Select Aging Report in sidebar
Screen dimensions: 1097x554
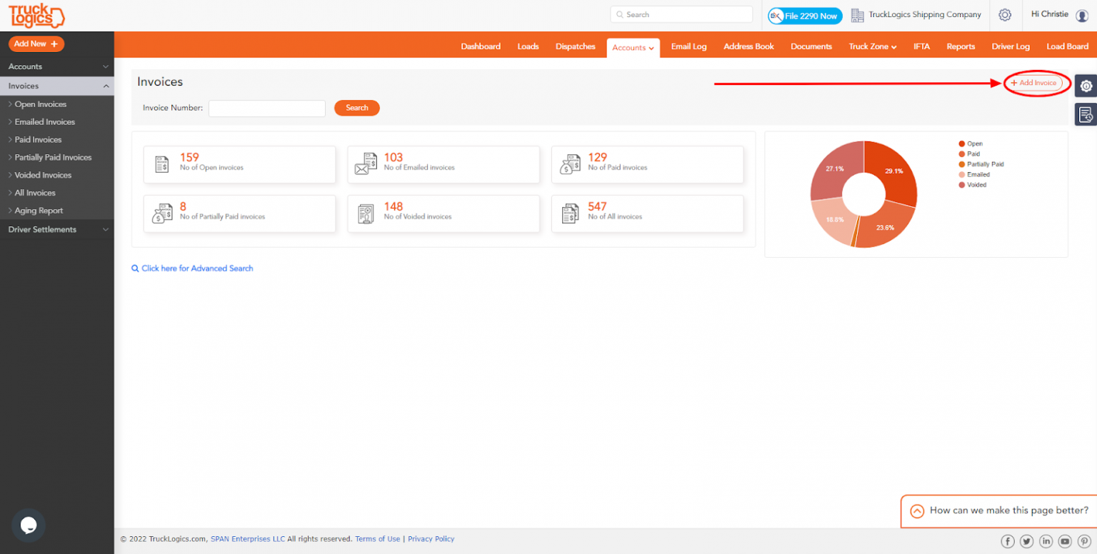39,211
